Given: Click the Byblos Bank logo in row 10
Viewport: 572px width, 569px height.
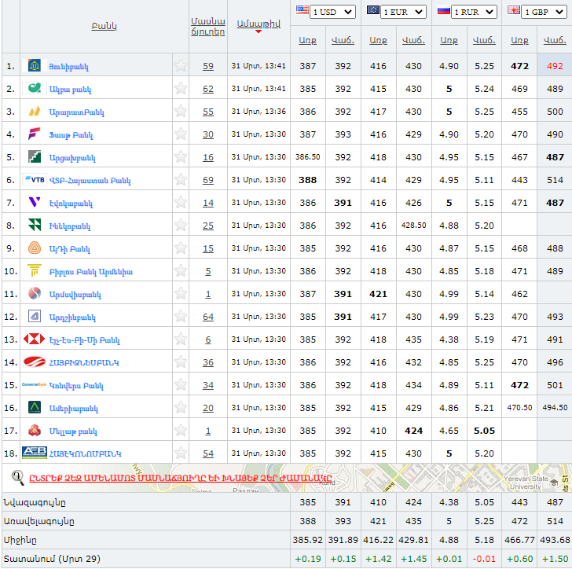Looking at the screenshot, I should tap(35, 271).
